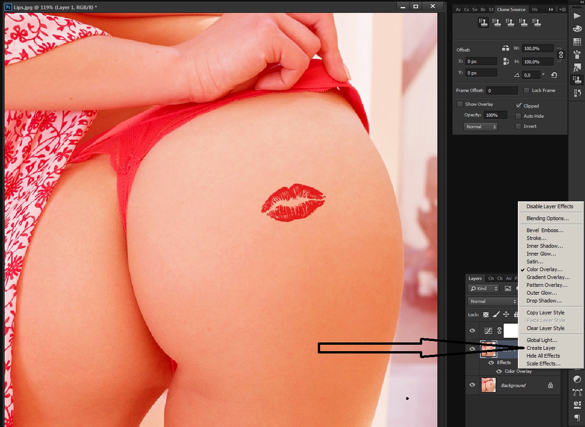
Task: Switch to the Clone Source tab
Action: tap(511, 9)
